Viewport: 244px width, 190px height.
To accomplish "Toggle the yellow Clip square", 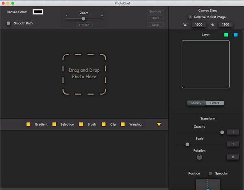I will [x=104, y=124].
